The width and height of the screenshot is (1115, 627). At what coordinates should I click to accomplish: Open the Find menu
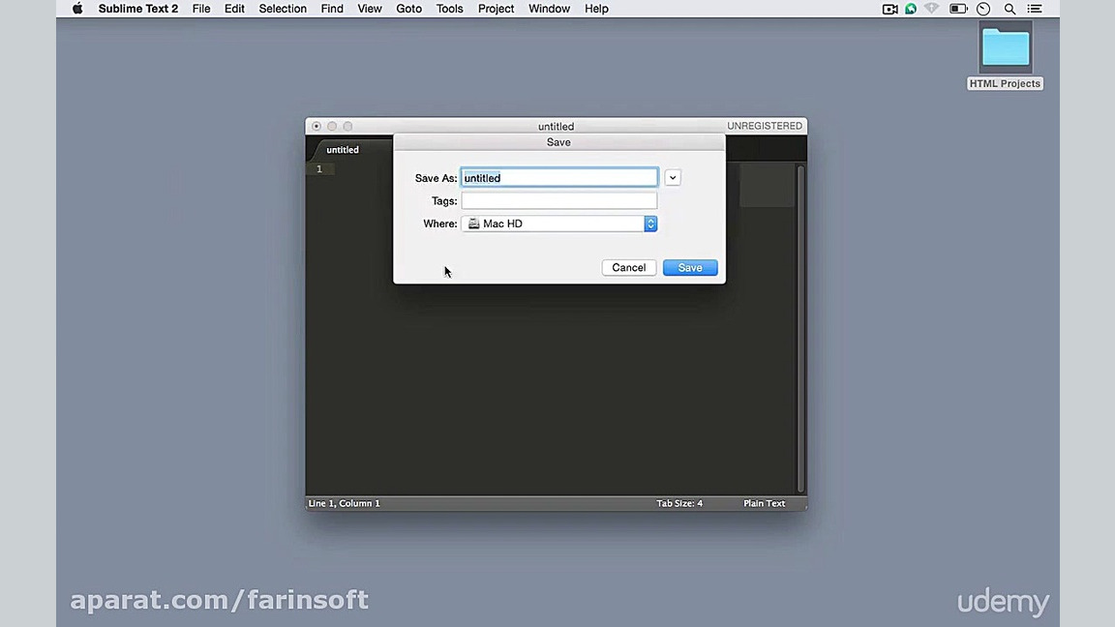point(331,9)
